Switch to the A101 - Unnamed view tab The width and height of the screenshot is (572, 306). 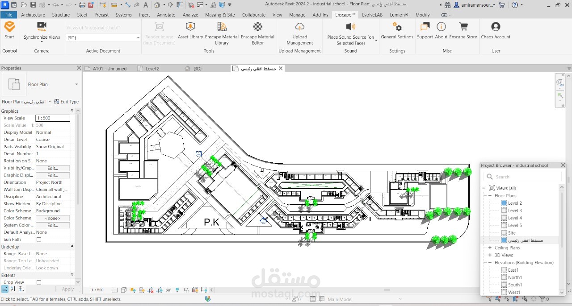109,69
